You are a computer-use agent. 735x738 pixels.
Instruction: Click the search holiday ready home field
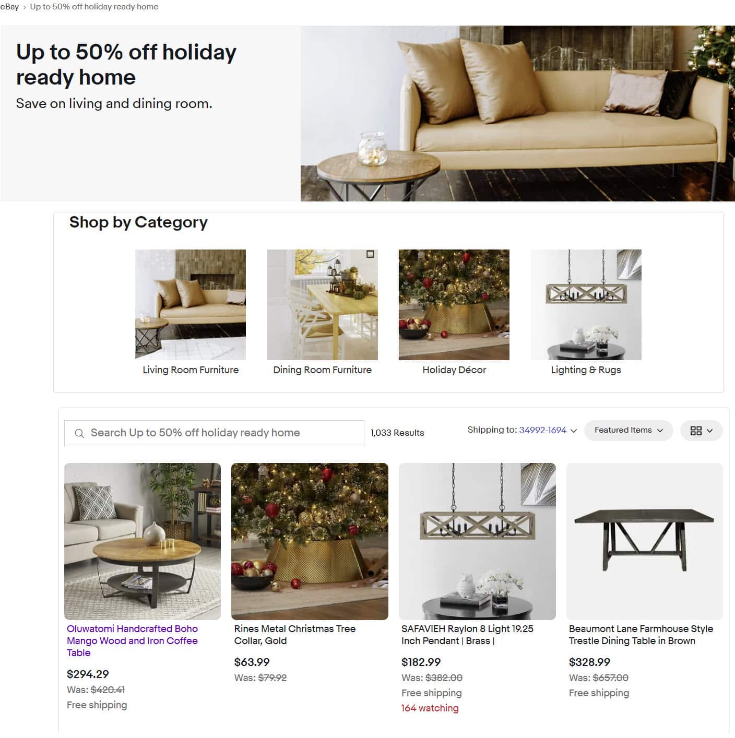click(214, 433)
